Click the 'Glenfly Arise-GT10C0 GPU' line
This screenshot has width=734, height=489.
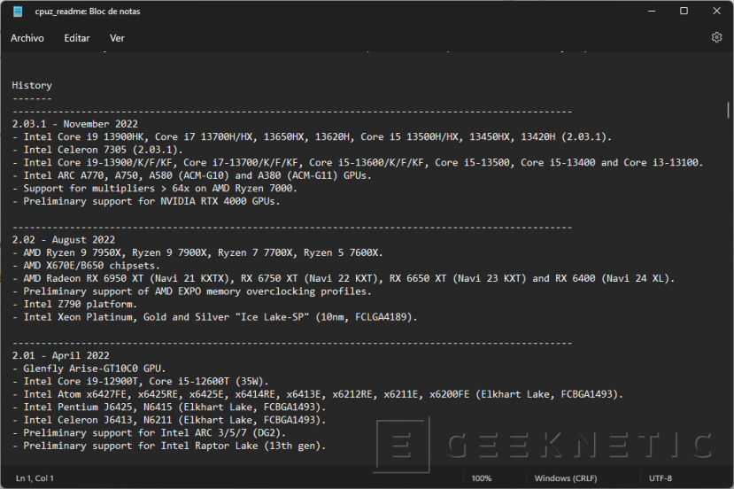(x=89, y=369)
